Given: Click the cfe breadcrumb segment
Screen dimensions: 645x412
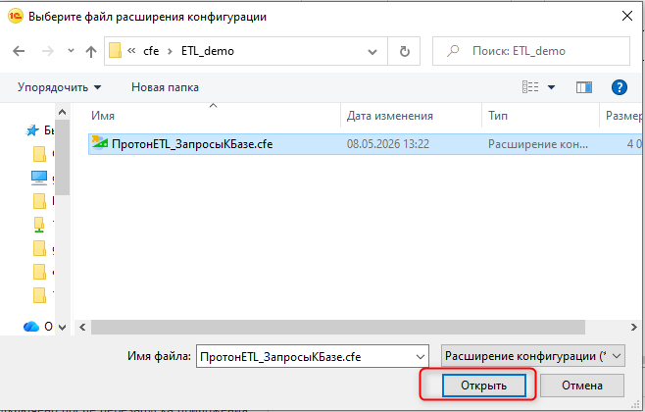Looking at the screenshot, I should pyautogui.click(x=151, y=51).
